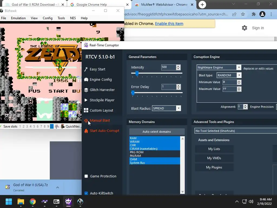Open Custom Layout grid icon
This screenshot has height=208, width=277.
[86, 110]
